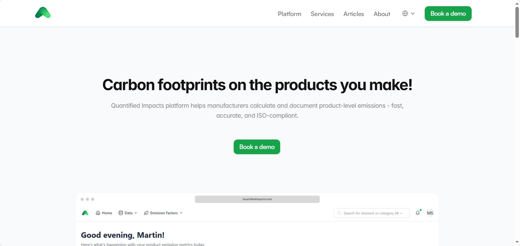Select the Articles navigation item
The image size is (520, 246).
tap(353, 14)
